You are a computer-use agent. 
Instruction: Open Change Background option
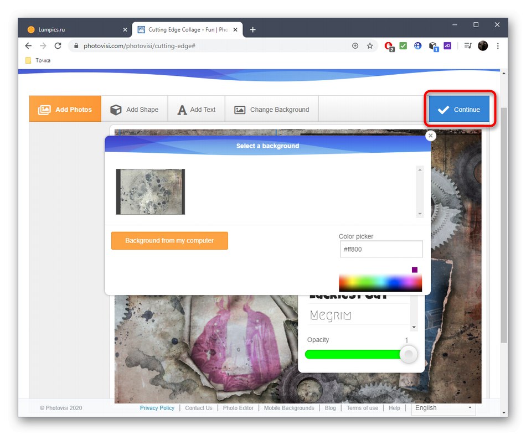(x=272, y=110)
